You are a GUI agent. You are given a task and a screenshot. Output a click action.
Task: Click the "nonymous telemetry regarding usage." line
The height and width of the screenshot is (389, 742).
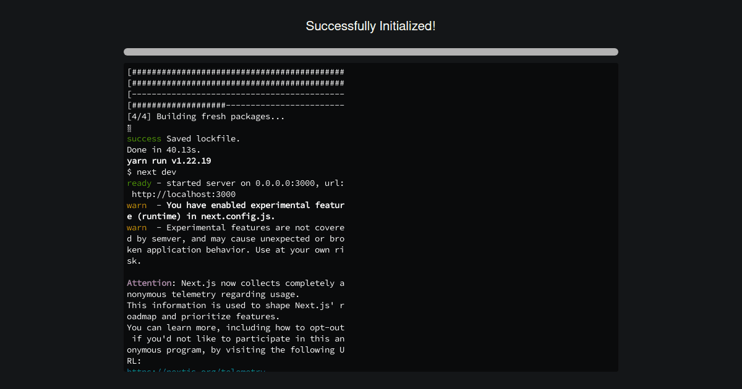click(213, 294)
